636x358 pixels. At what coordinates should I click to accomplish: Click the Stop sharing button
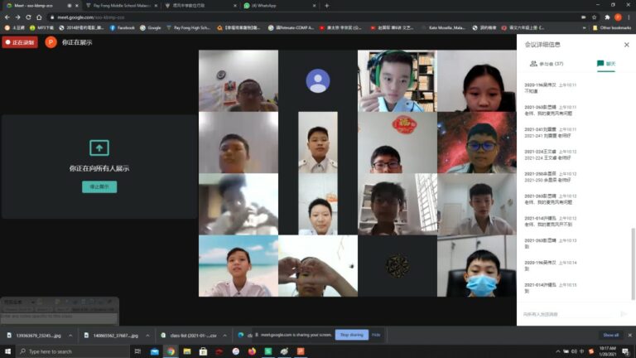click(x=352, y=335)
